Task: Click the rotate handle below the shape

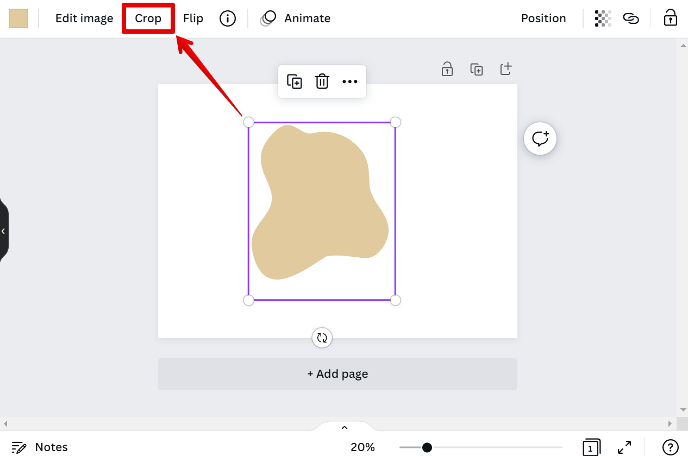Action: click(x=322, y=338)
